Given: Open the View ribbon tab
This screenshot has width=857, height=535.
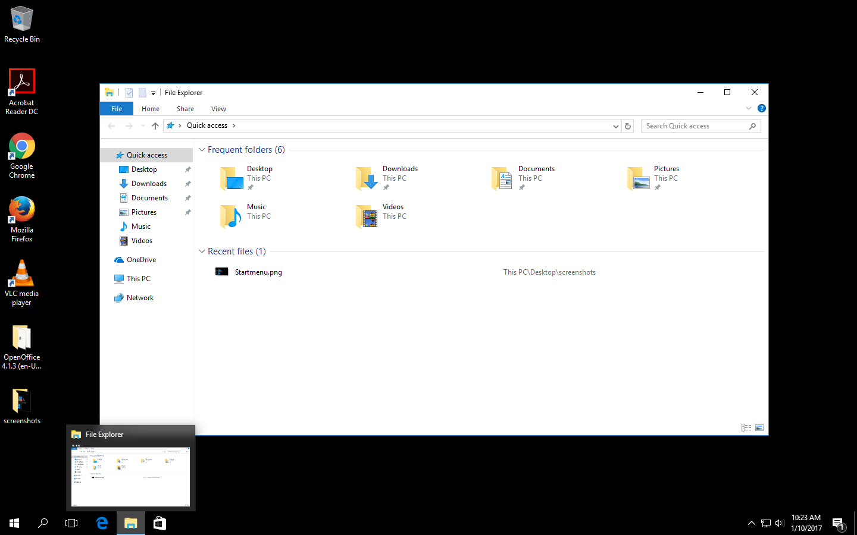Looking at the screenshot, I should (x=218, y=109).
